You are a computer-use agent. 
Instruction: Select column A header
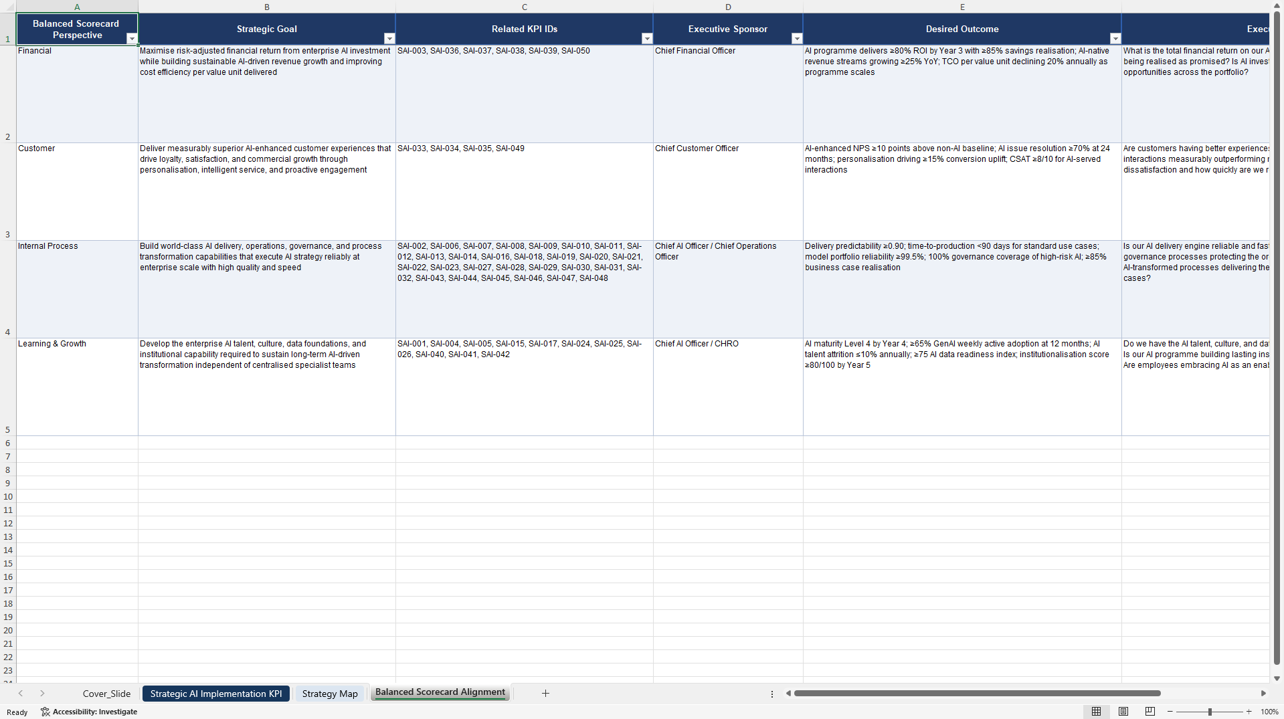tap(77, 7)
